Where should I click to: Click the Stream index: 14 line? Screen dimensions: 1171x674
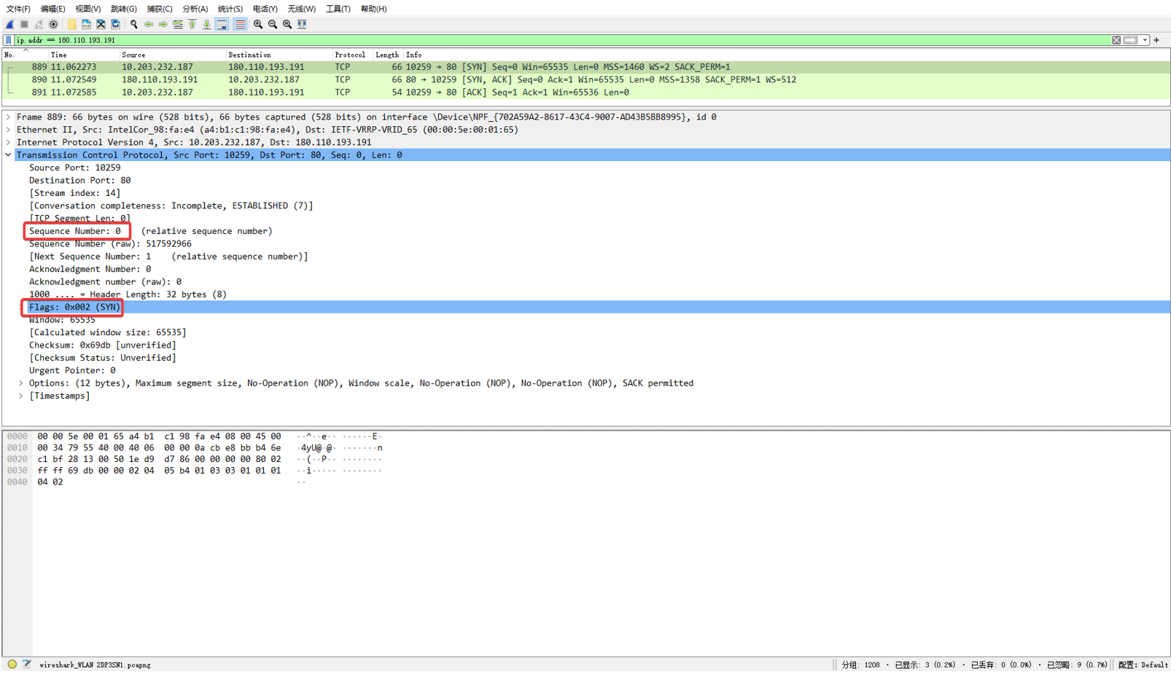(x=74, y=193)
